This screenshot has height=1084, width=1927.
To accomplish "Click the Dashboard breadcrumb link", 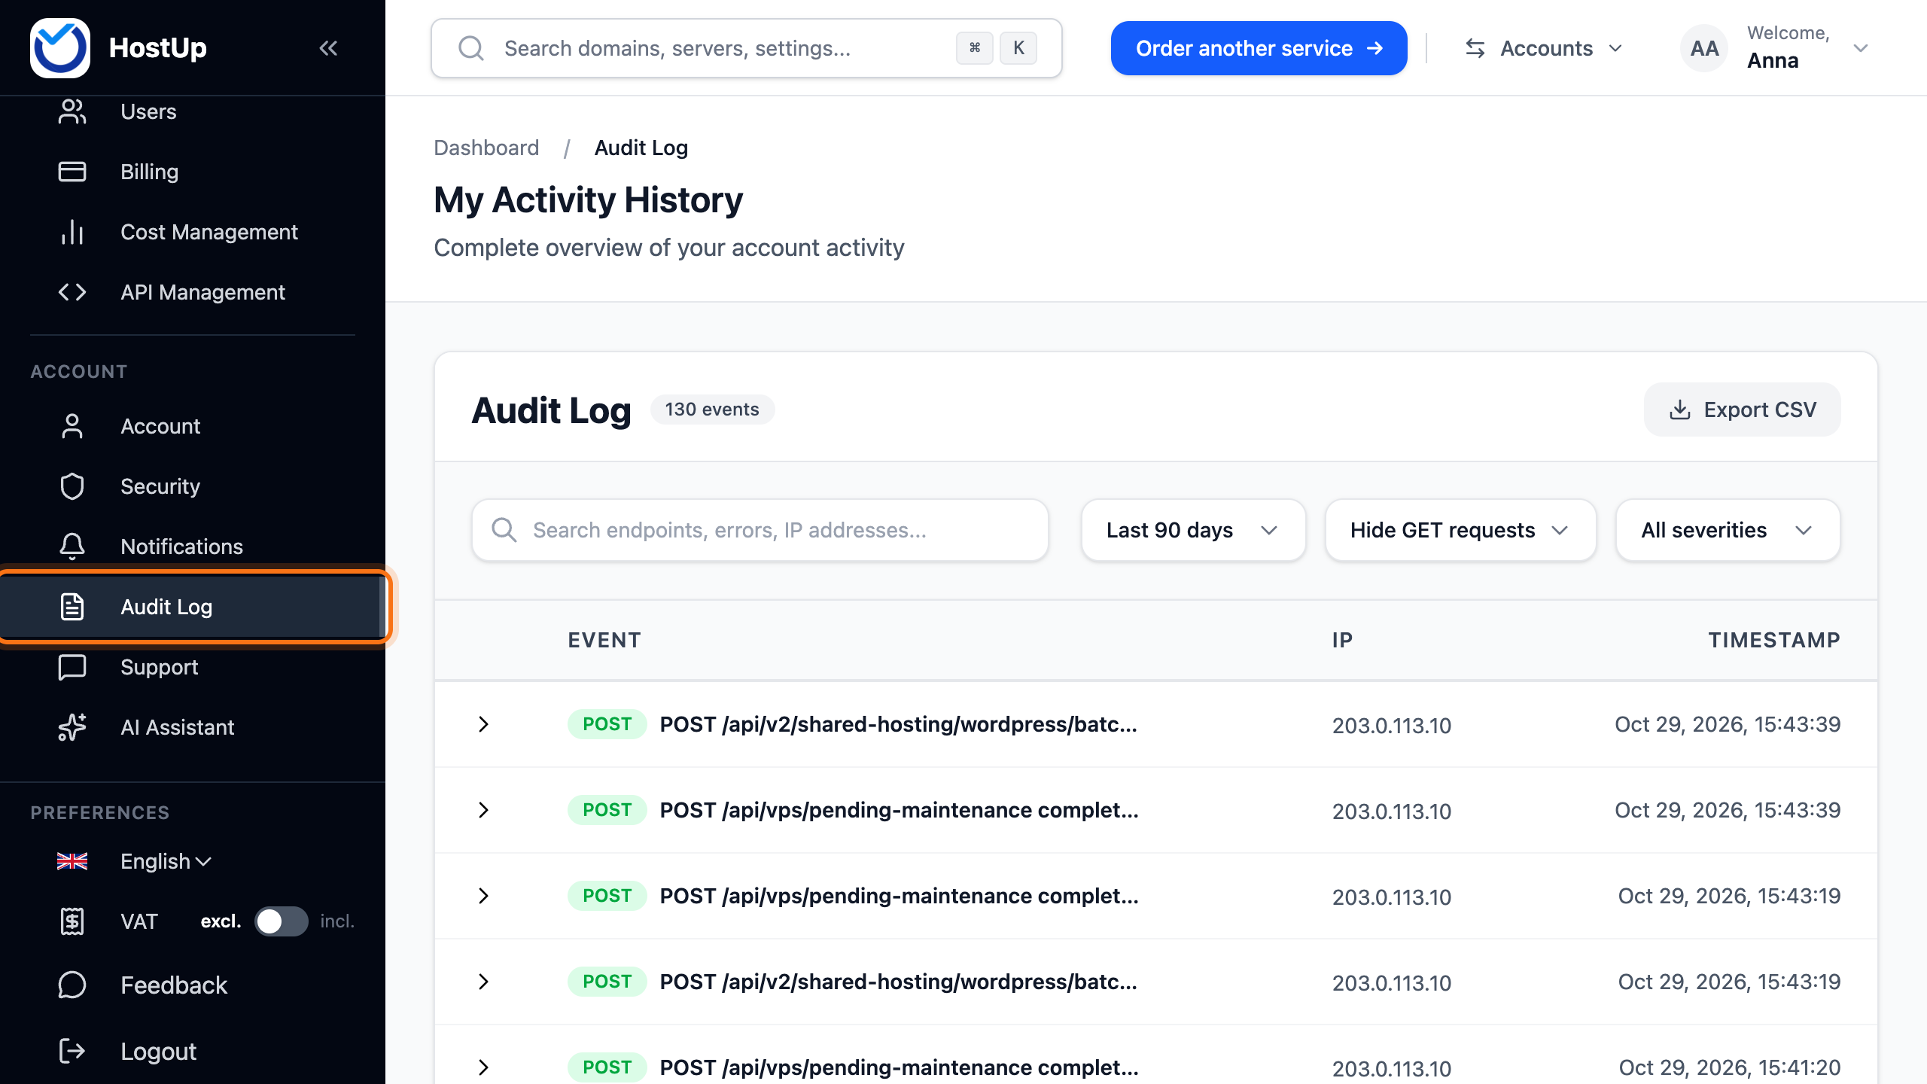I will click(486, 148).
